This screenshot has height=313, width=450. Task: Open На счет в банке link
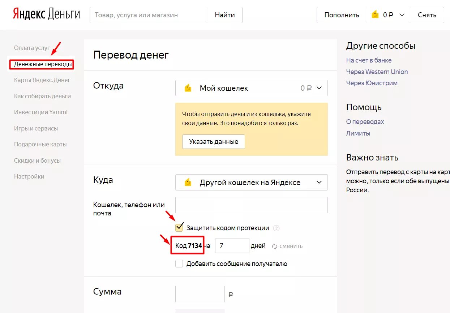click(369, 60)
